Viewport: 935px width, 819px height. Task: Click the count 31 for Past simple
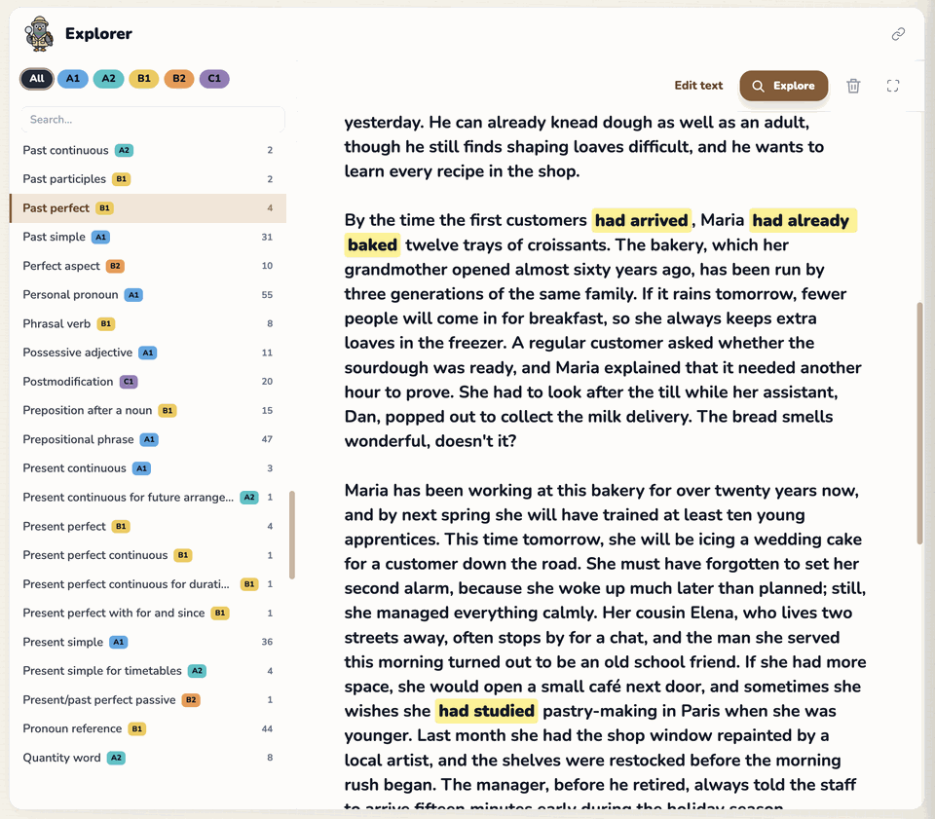coord(267,238)
